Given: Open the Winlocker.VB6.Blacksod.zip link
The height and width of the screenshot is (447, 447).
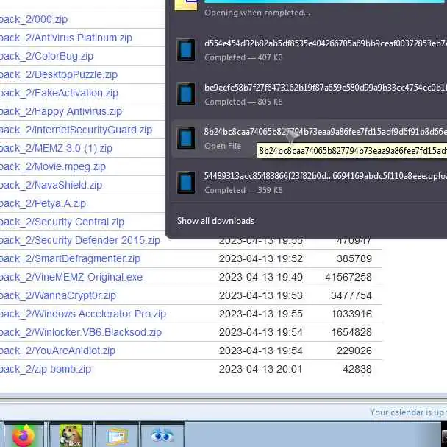Looking at the screenshot, I should (81, 332).
